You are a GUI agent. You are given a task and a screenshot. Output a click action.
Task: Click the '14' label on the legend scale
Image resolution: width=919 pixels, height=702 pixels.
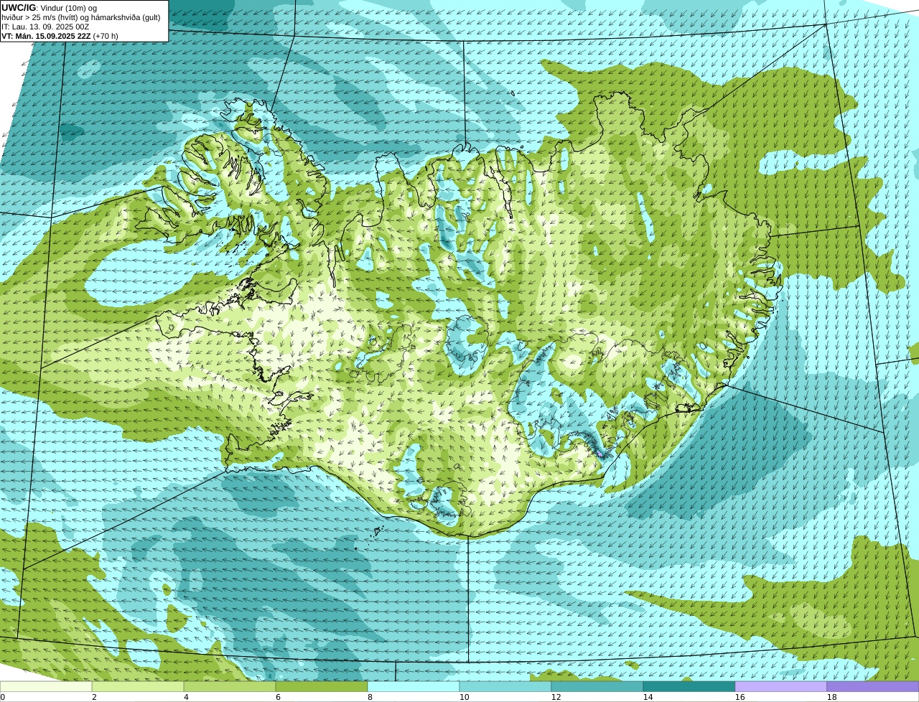(x=648, y=697)
